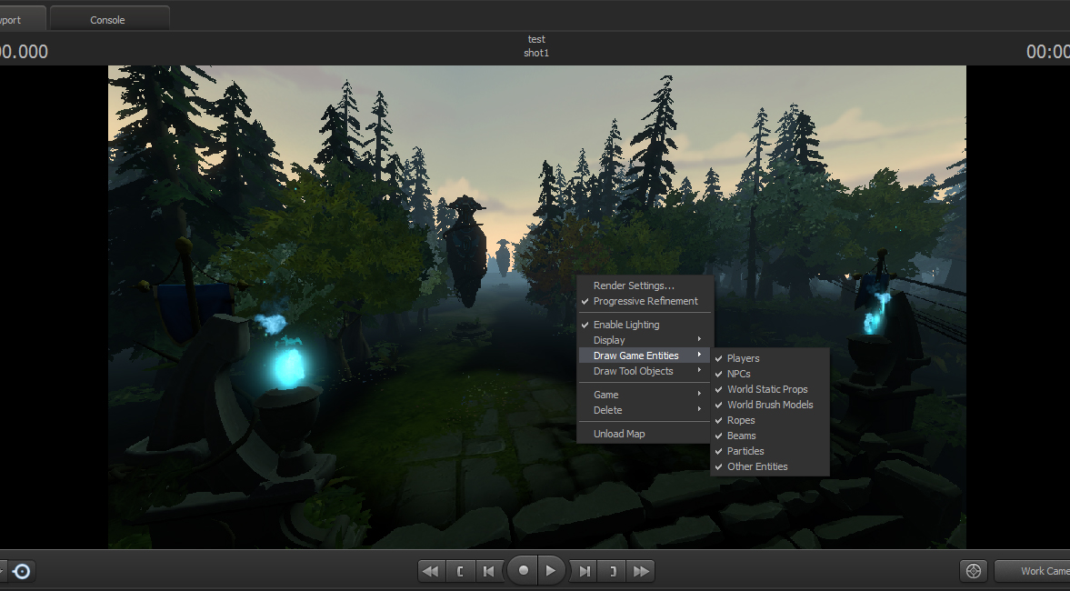Click the right bracket out-point button

pyautogui.click(x=613, y=571)
